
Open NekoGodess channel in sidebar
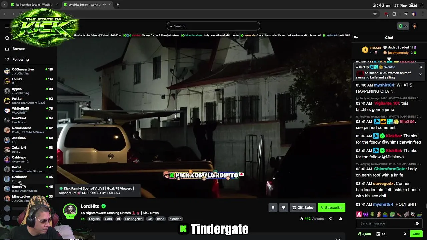(x=28, y=130)
